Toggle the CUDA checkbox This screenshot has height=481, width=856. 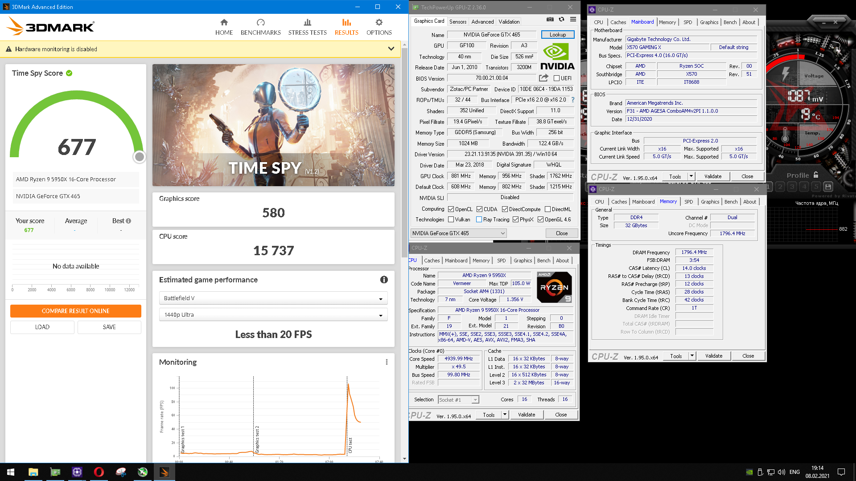click(479, 209)
